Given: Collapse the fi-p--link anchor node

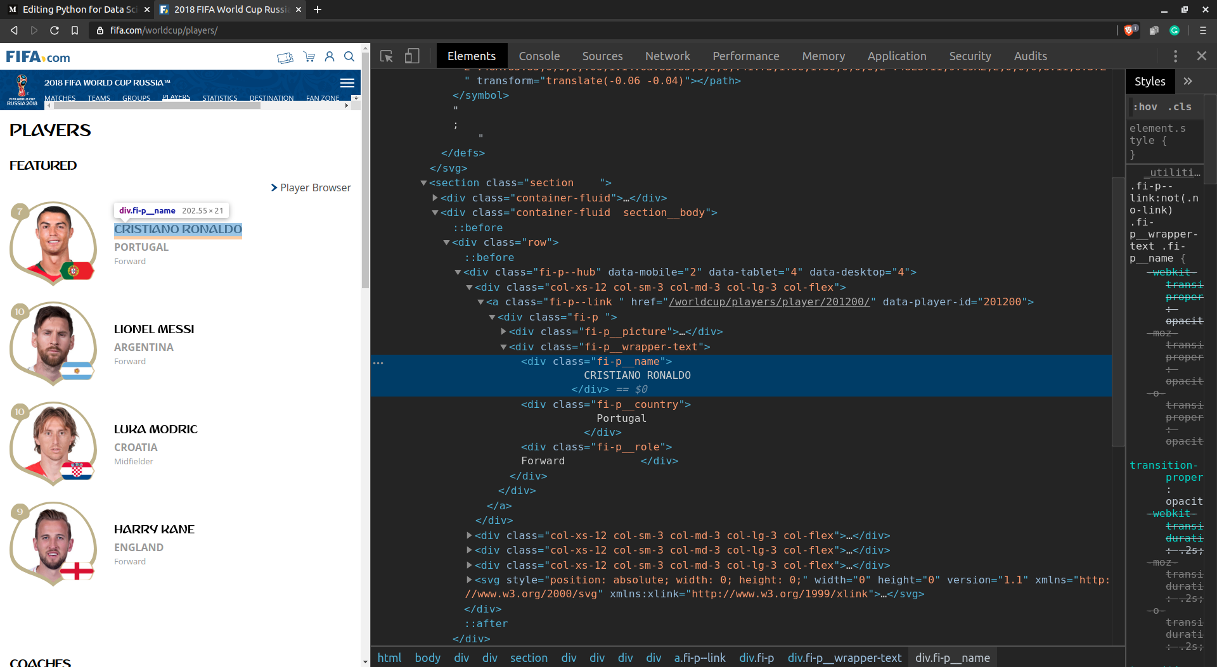Looking at the screenshot, I should [x=480, y=302].
